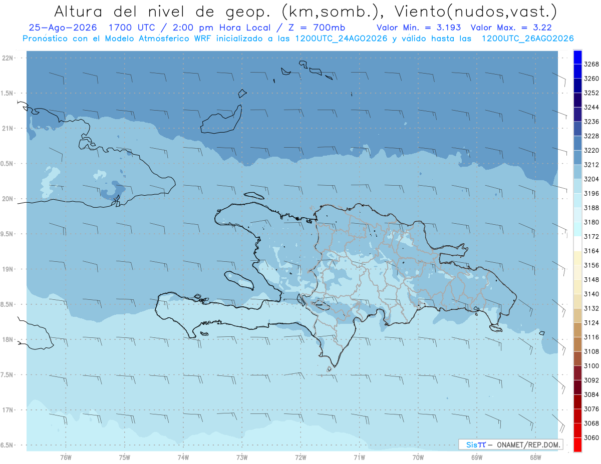The height and width of the screenshot is (464, 601).
Task: Click the "70W" longitude label
Action: 418,457
